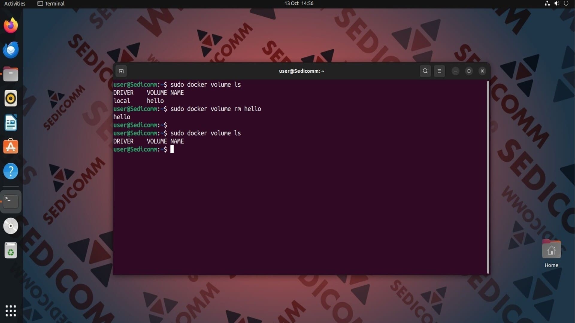Open Rhythmbox music player from the dock
Screen dimensions: 575x323
click(11, 98)
